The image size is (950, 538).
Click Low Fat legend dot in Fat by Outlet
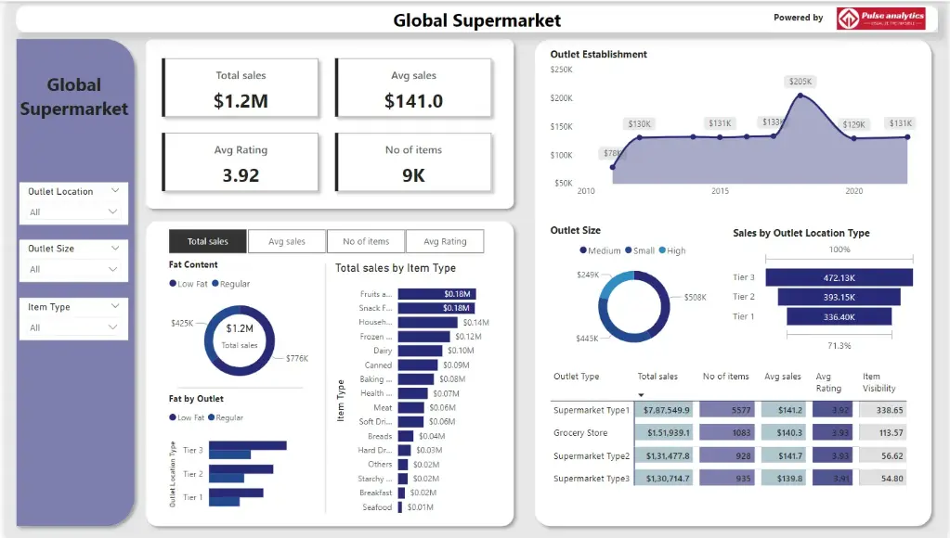click(x=173, y=417)
